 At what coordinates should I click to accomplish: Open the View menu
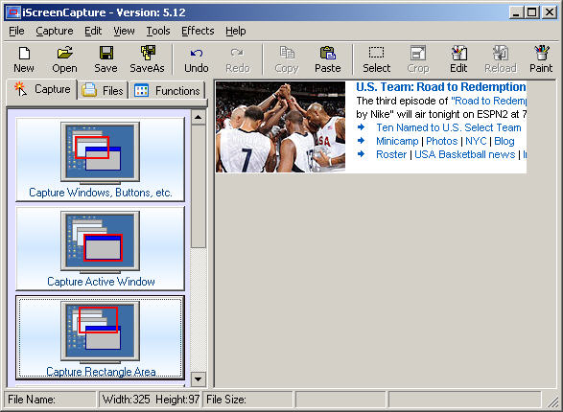[x=124, y=31]
